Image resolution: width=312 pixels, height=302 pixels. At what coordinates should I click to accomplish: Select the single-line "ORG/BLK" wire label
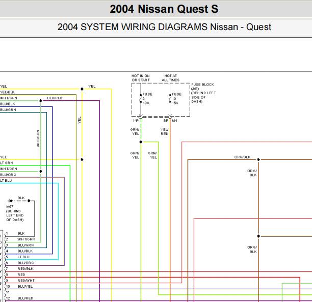point(242,157)
